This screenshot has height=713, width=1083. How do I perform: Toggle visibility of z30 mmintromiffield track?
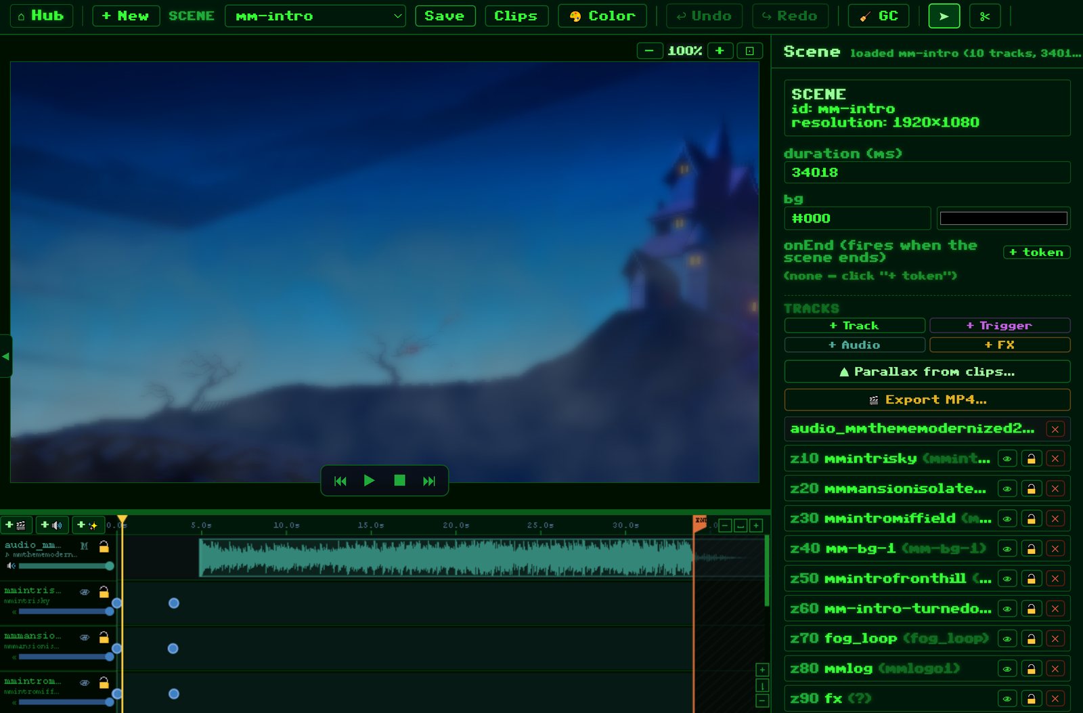click(1007, 519)
